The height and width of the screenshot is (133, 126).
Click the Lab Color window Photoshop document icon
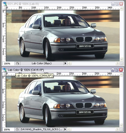(x=5, y=70)
